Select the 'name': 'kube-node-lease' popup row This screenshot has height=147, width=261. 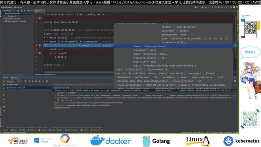[173, 46]
